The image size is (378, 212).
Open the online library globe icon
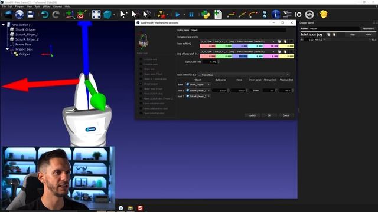[19, 15]
